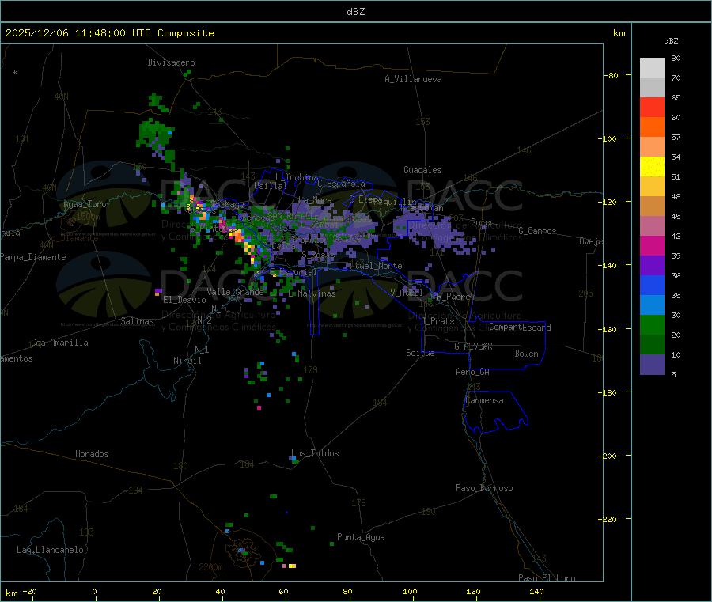
Task: Click the Atuel_Norte location label
Action: pyautogui.click(x=377, y=266)
